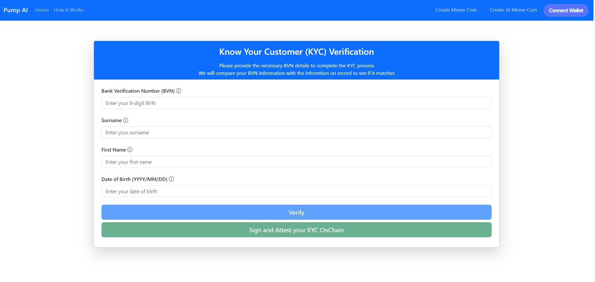
Task: Click the Know Your Customer (KYC) Verification heading
Action: [296, 52]
